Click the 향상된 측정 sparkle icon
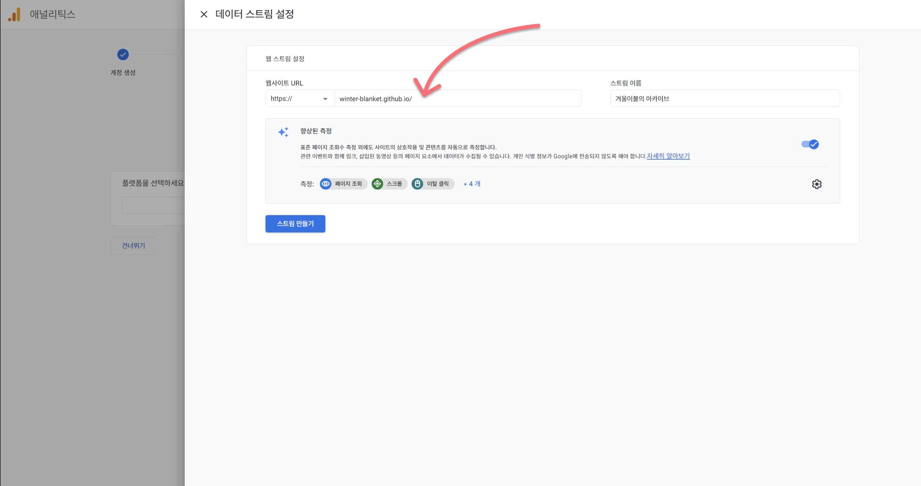 [x=283, y=132]
